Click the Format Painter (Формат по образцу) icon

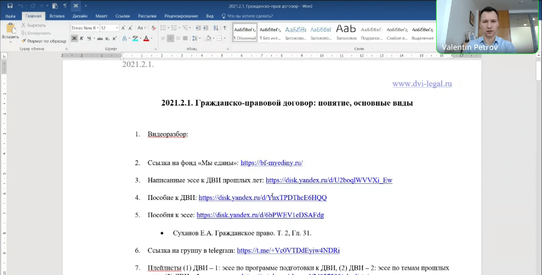24,41
